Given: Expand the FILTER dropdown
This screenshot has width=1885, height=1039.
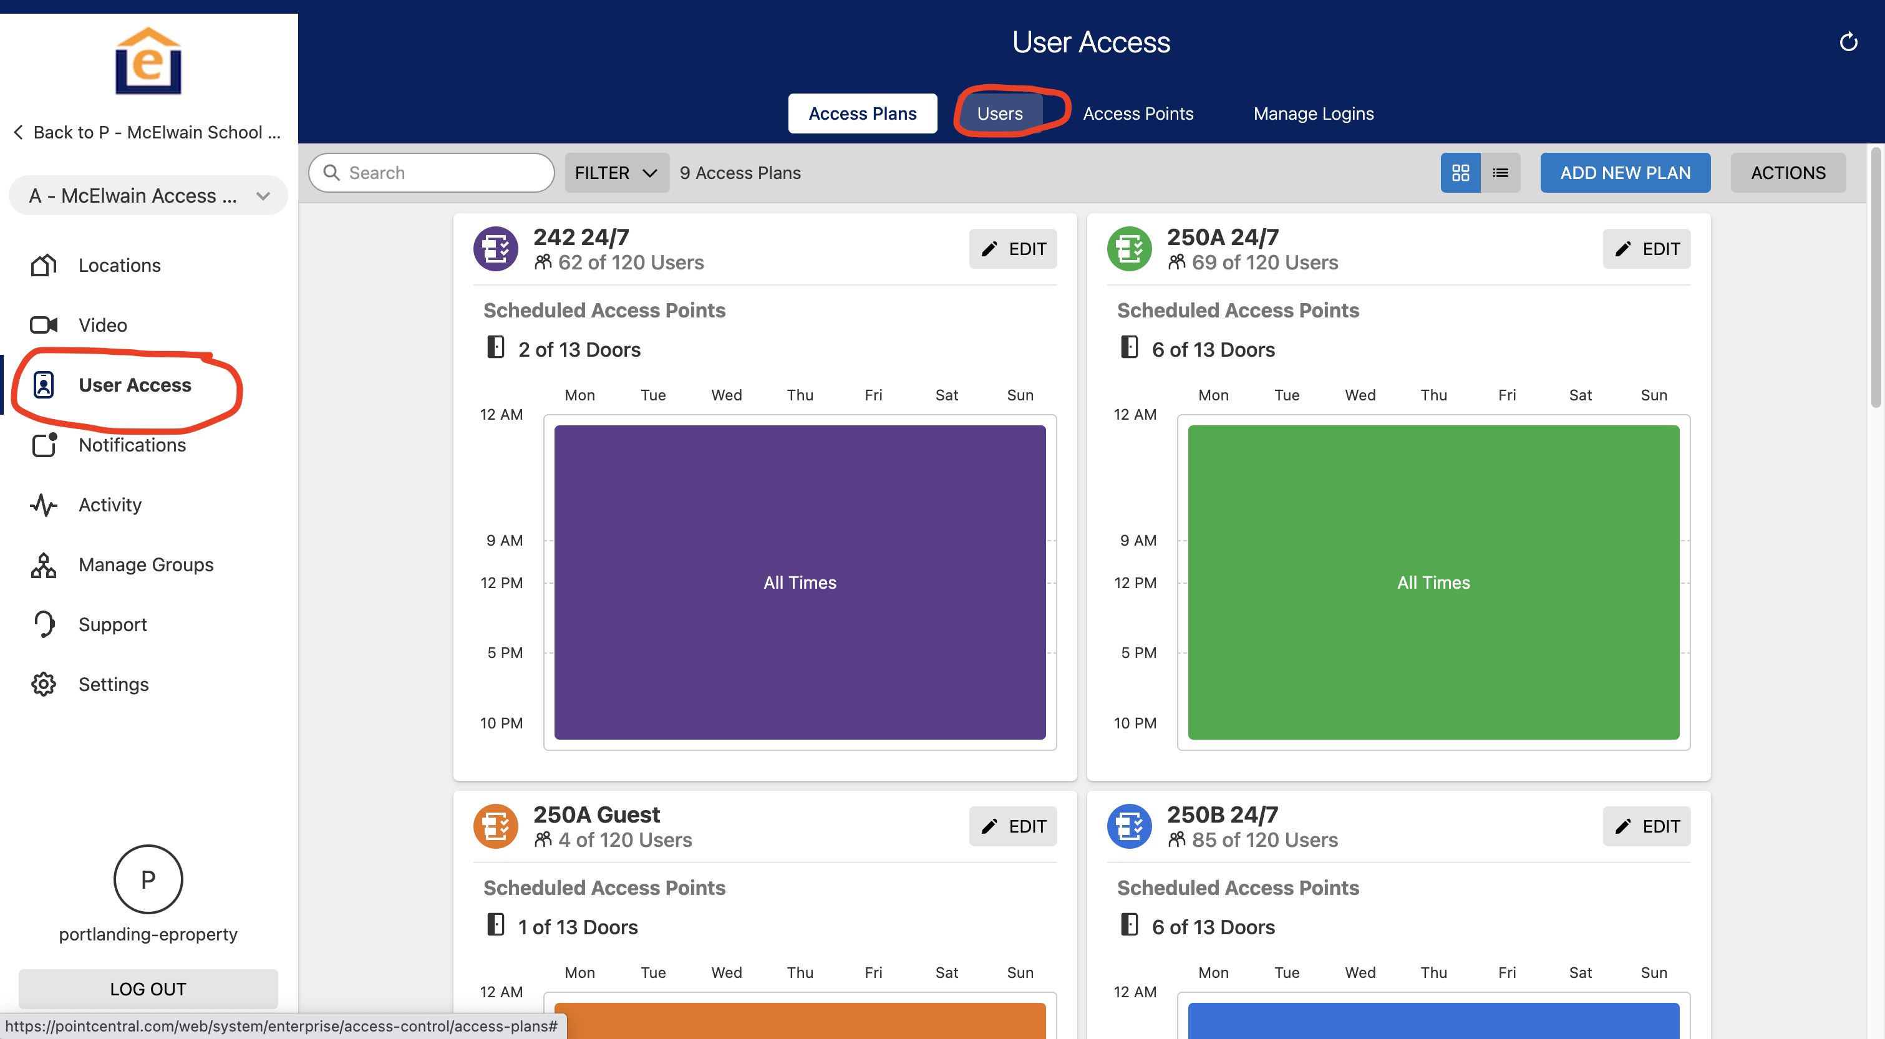Looking at the screenshot, I should click(616, 173).
